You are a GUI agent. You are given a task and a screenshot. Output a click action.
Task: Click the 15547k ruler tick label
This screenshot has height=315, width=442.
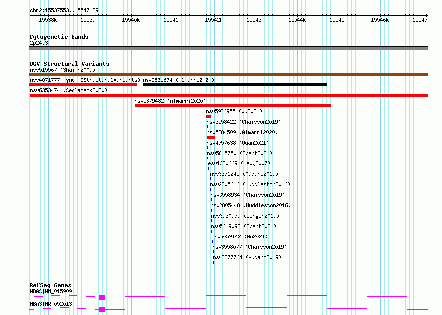(x=421, y=20)
